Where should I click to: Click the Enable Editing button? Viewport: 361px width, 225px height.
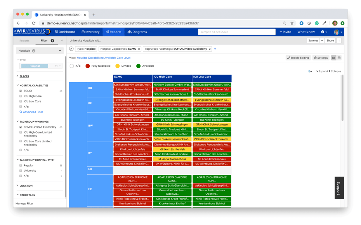298,58
